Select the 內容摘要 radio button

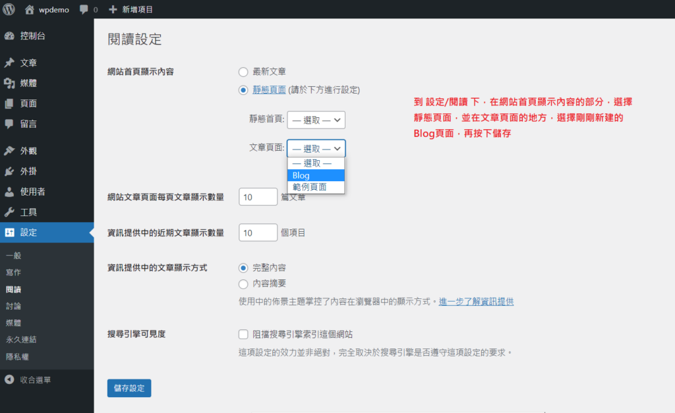[243, 284]
